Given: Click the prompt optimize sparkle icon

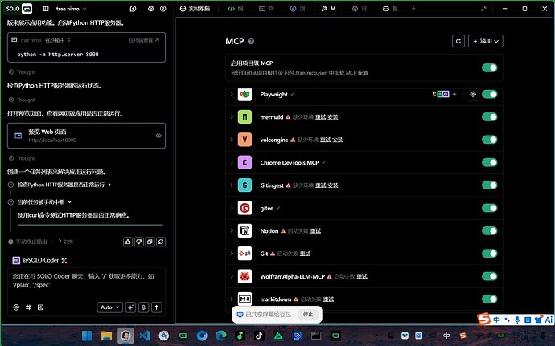Looking at the screenshot, I should (x=130, y=307).
